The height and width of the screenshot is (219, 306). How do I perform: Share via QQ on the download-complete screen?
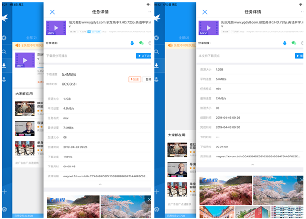tap(284, 43)
